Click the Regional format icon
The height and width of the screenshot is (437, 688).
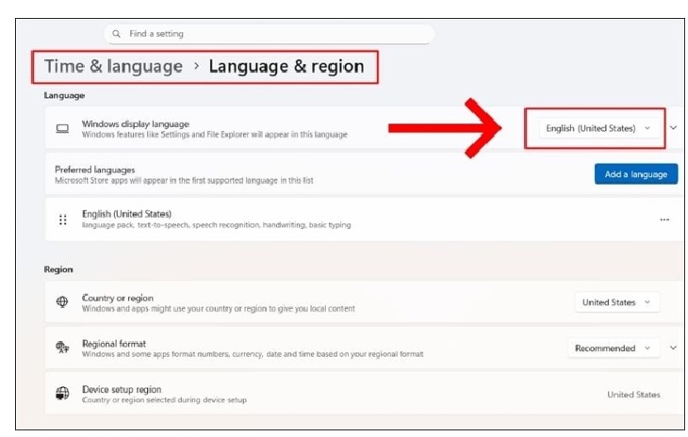coord(62,348)
